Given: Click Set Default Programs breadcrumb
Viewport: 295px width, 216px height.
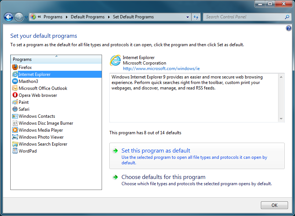Looking at the screenshot, I should point(133,17).
